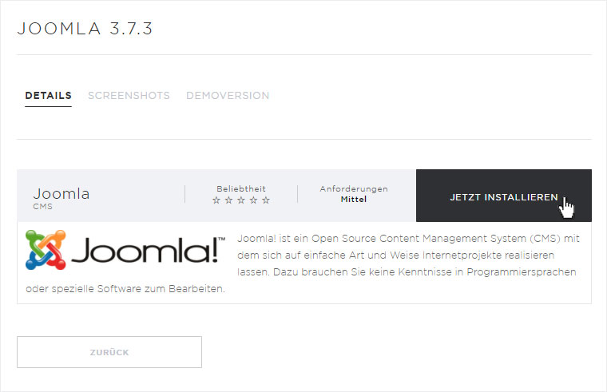The height and width of the screenshot is (392, 607).
Task: Click the second popularity star
Action: pos(228,200)
